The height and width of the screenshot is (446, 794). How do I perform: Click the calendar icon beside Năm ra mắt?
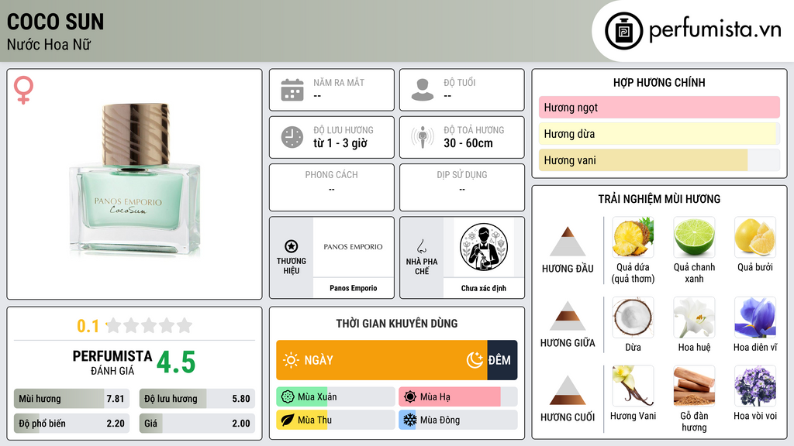pos(292,90)
